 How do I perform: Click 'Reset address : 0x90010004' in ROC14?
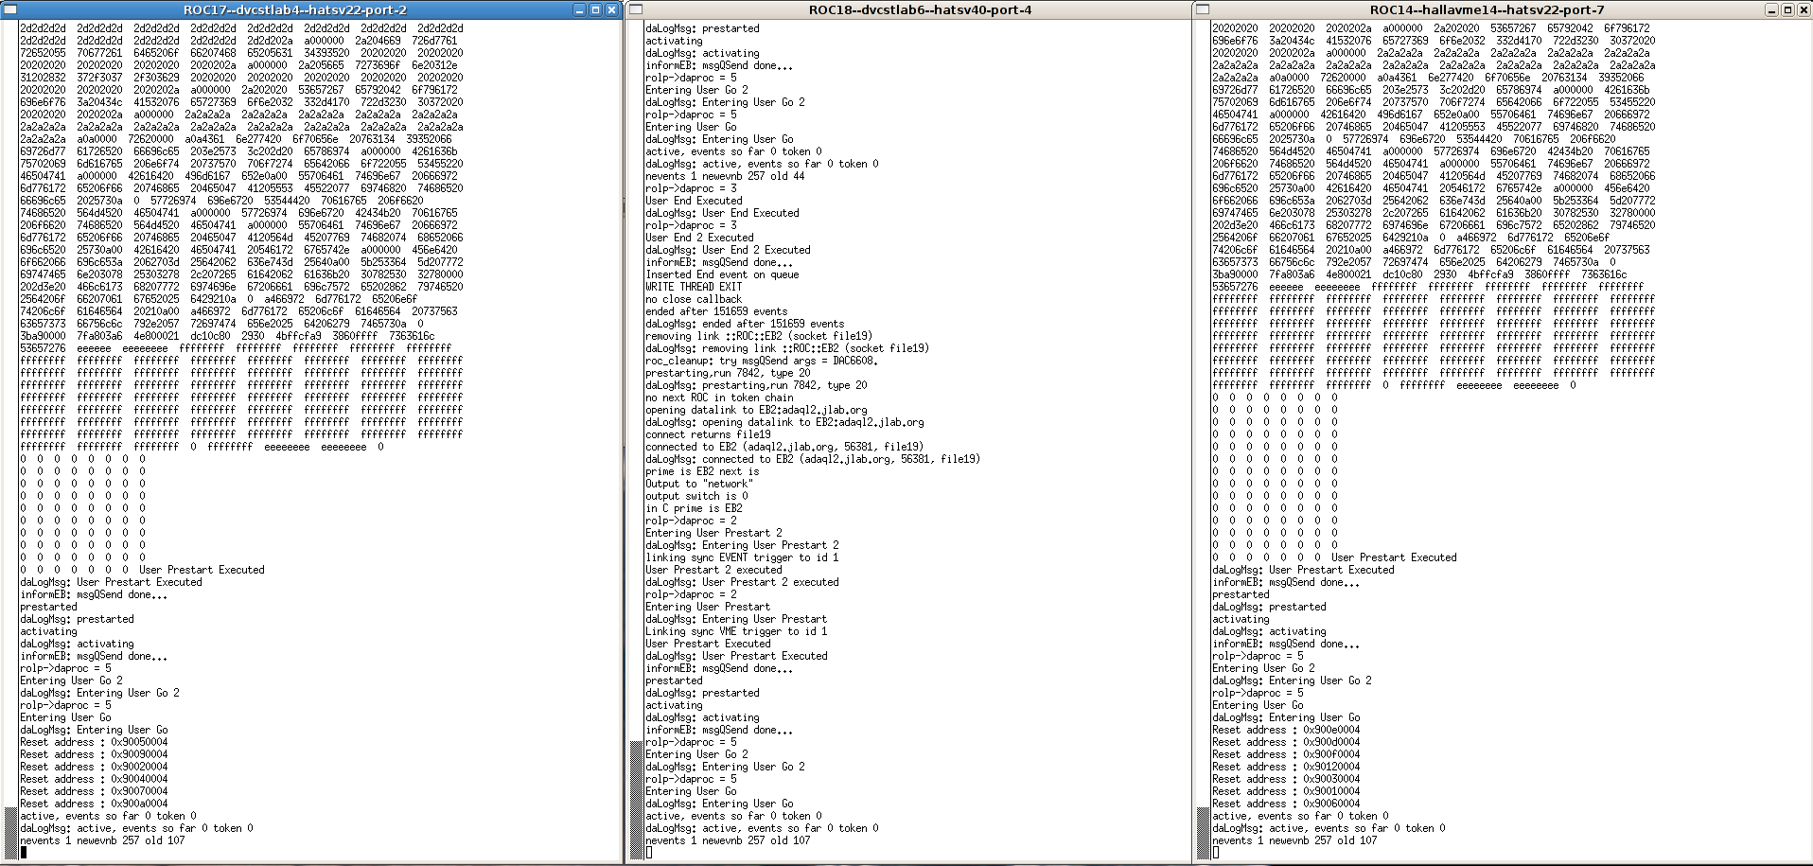click(1286, 791)
